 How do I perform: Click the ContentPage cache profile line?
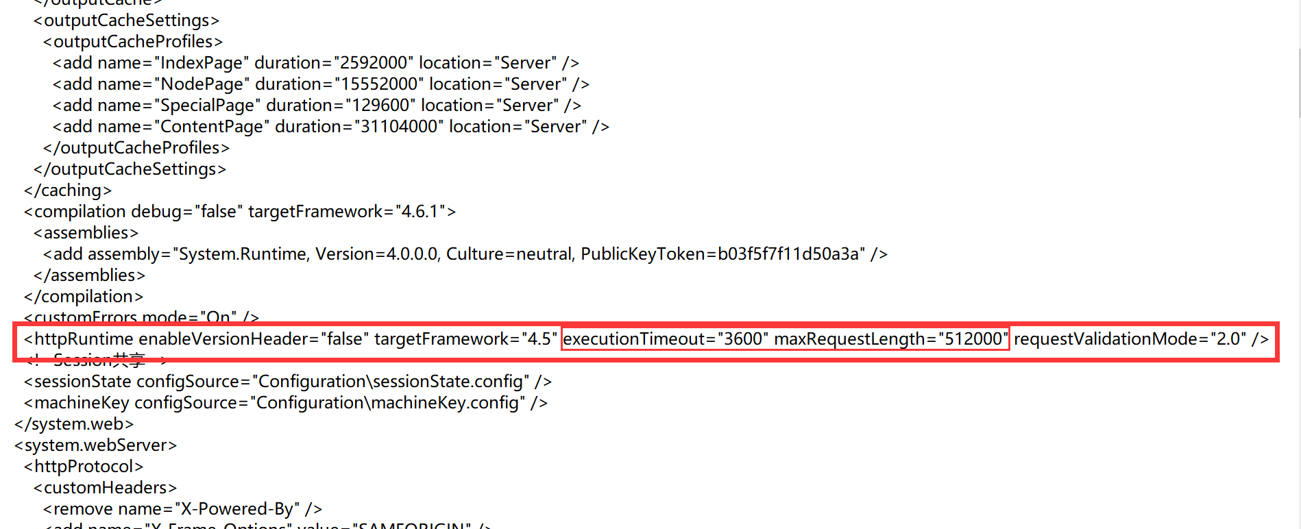330,127
